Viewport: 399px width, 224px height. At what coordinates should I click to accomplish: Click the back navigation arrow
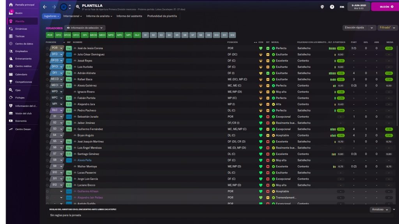click(45, 7)
